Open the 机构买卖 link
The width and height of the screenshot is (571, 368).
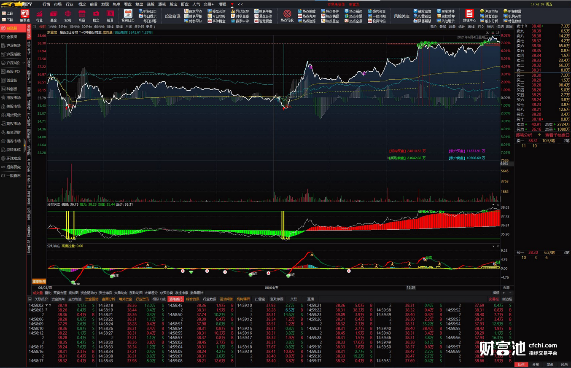coord(512,16)
